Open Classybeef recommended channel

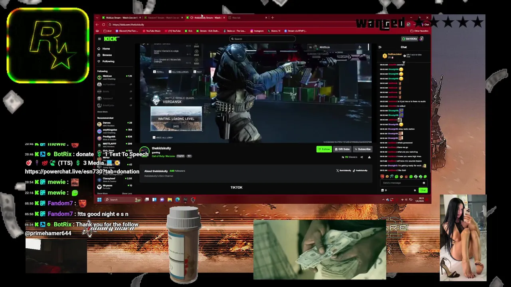point(115,180)
